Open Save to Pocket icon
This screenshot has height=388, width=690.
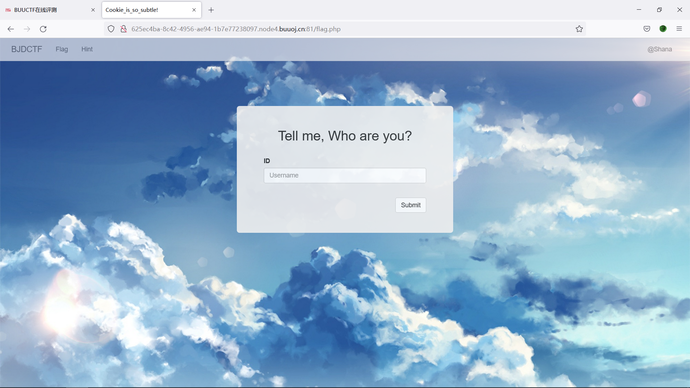coord(647,29)
